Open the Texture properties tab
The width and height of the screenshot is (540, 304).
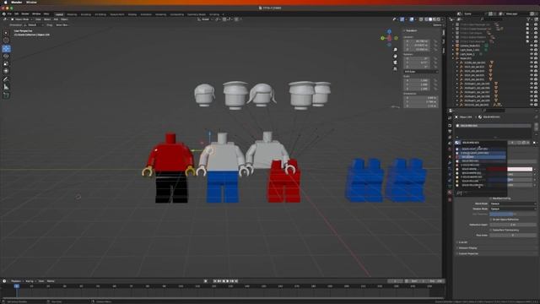[450, 200]
